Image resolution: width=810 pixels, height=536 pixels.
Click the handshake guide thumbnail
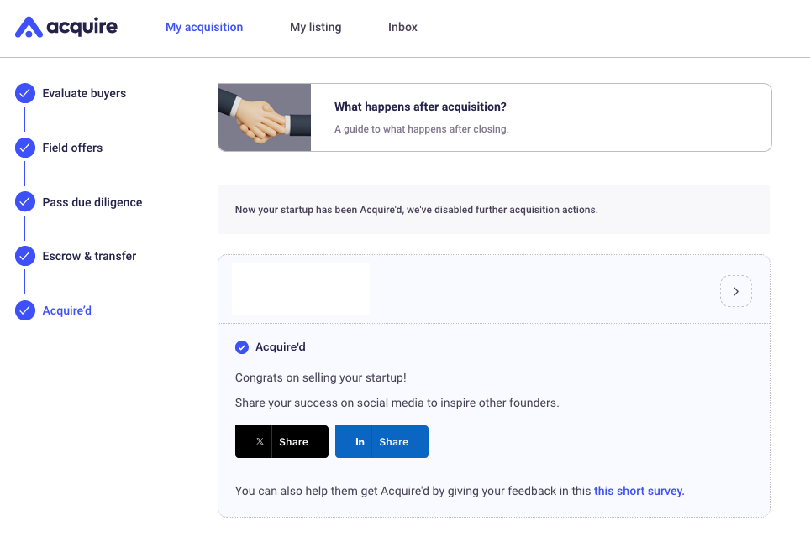(x=265, y=117)
